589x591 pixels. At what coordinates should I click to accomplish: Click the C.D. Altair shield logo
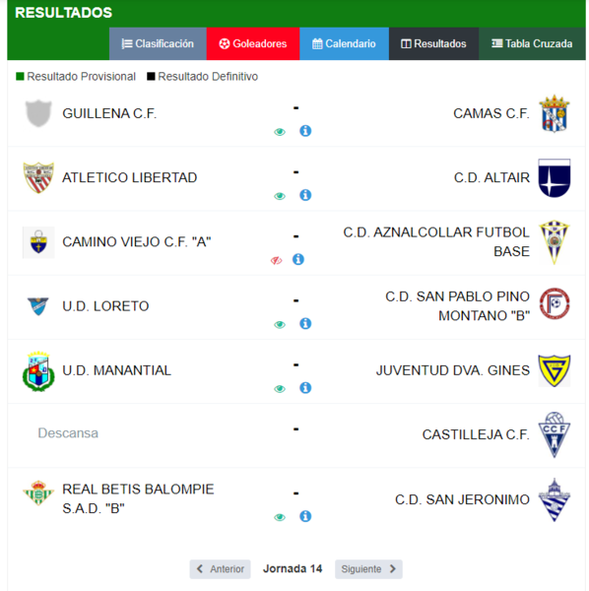(x=554, y=178)
